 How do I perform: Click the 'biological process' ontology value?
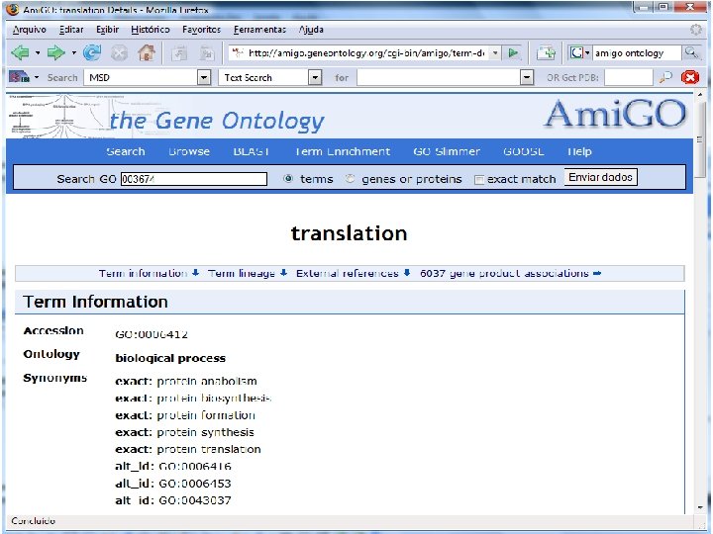(x=170, y=358)
